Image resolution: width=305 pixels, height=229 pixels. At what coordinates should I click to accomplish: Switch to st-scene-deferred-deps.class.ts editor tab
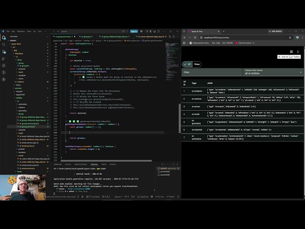(151, 37)
